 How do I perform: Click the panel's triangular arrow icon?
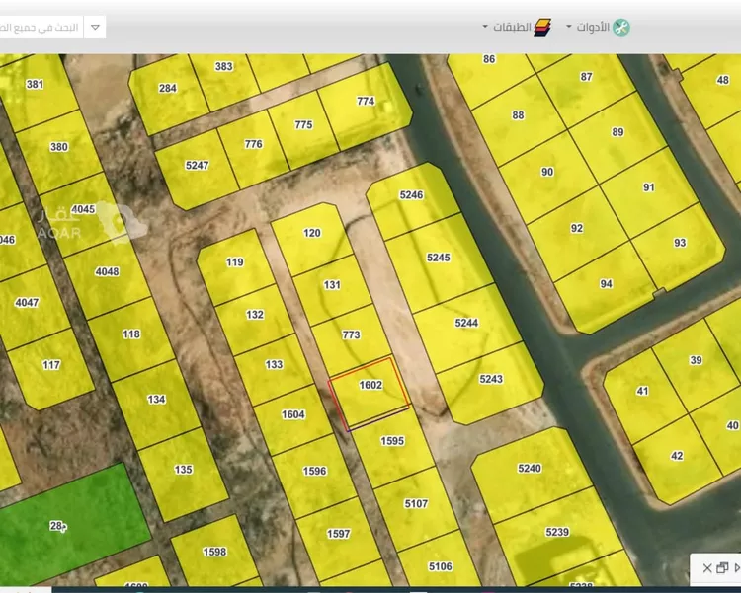point(737,568)
